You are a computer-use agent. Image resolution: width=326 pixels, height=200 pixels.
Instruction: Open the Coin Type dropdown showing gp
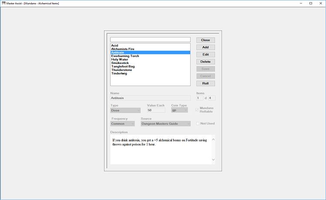[x=179, y=110]
